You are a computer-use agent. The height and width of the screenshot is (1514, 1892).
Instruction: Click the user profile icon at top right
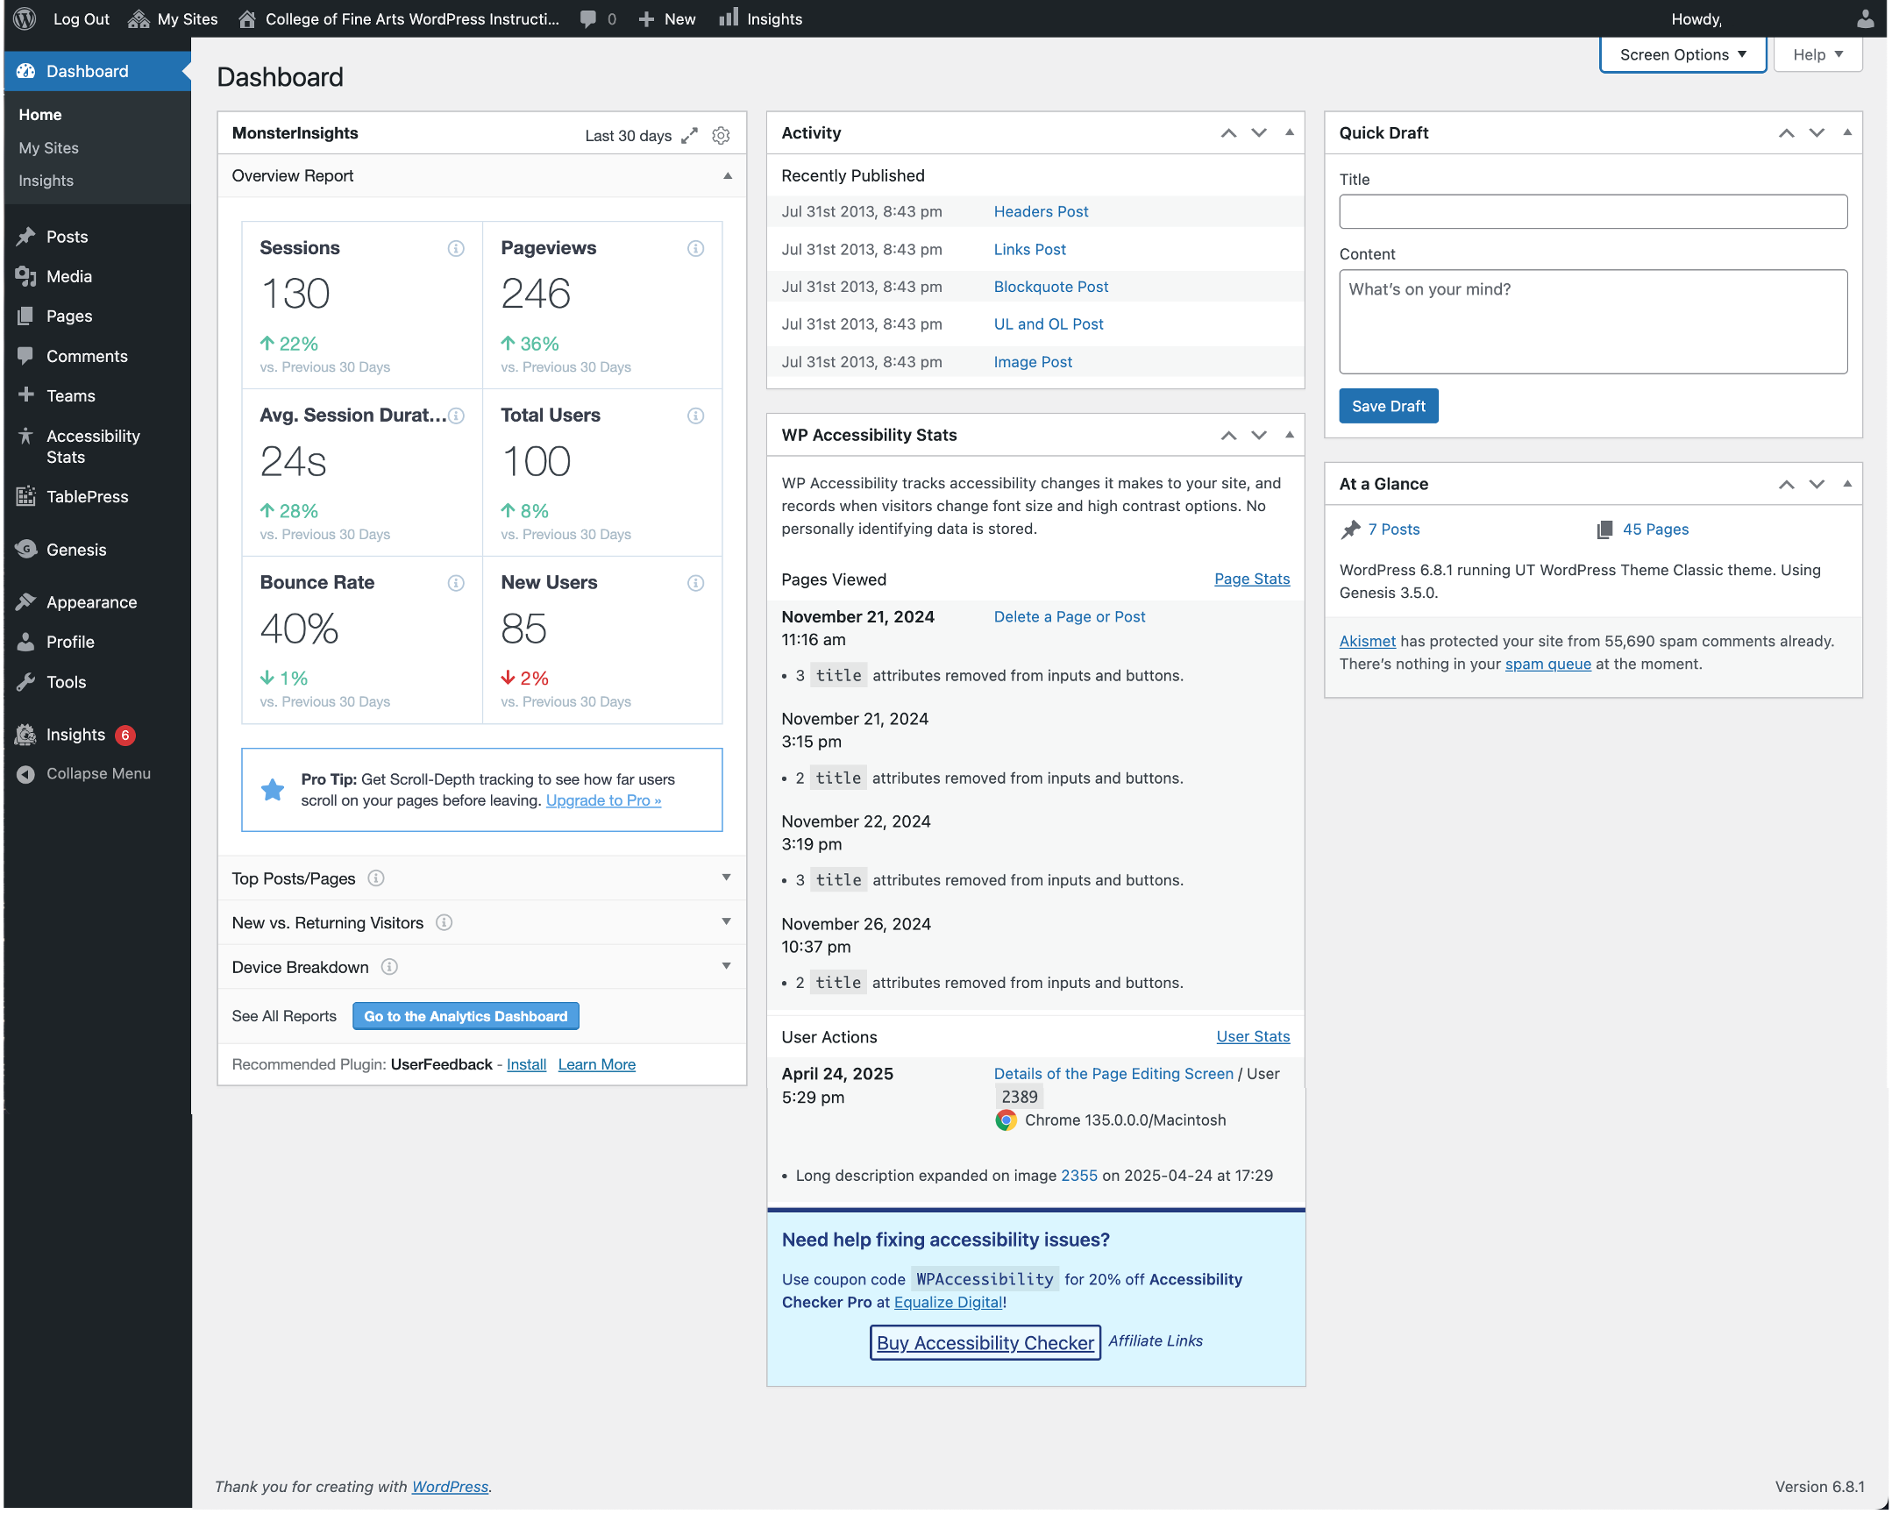click(x=1865, y=18)
